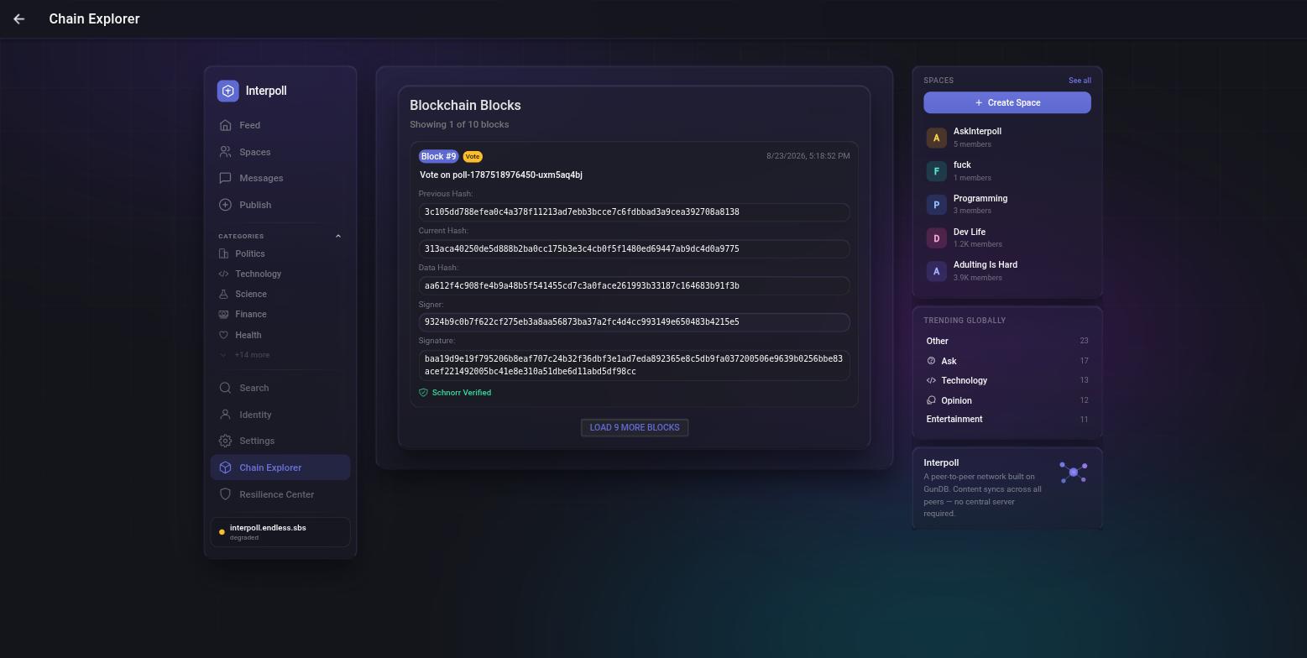Open the See all spaces link
1307x658 pixels.
[1080, 81]
